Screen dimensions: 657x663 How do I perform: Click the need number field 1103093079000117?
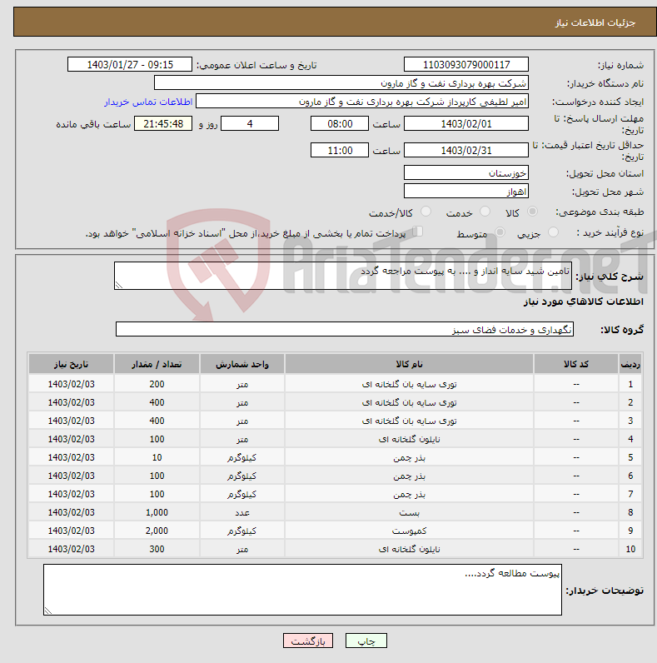[x=466, y=65]
